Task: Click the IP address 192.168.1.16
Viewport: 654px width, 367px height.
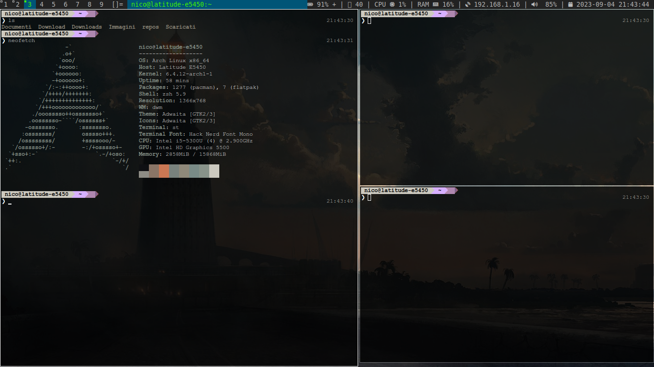Action: pos(497,4)
